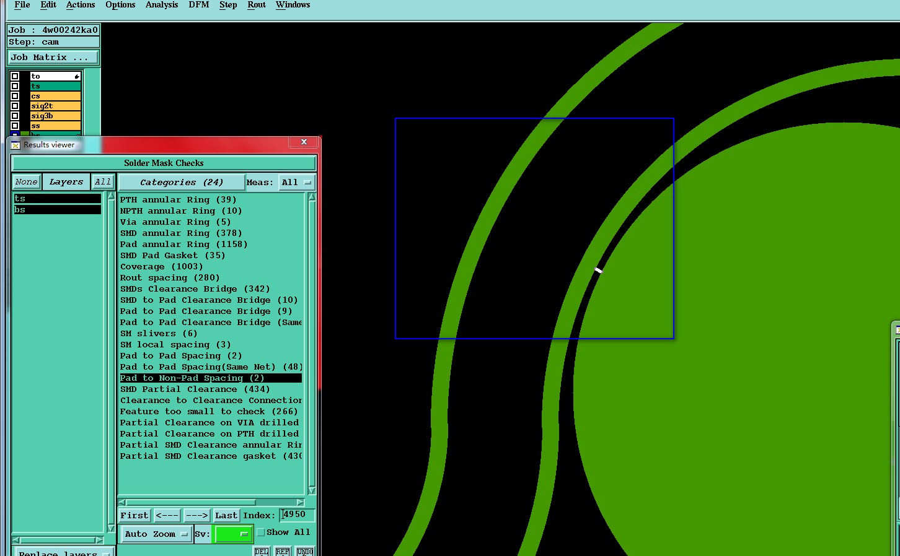The height and width of the screenshot is (556, 900).
Task: Tick the display checkbox for layer sig3b
Action: [15, 116]
